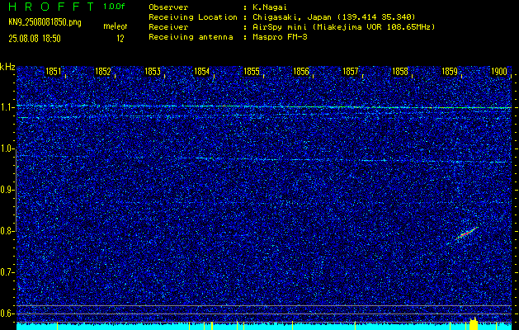
Task: Click the timestamp 25.08.08 18:50
Action: 35,39
